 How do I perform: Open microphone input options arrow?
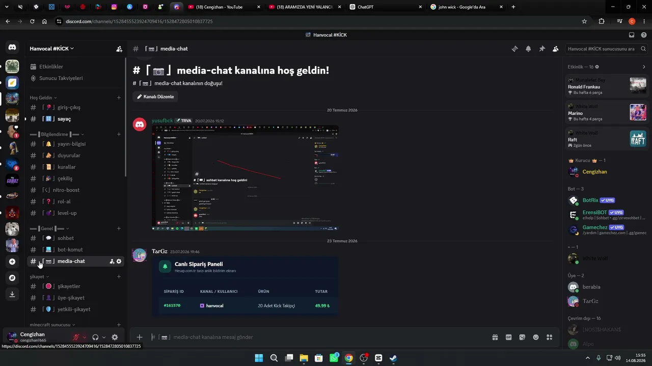[x=85, y=337]
